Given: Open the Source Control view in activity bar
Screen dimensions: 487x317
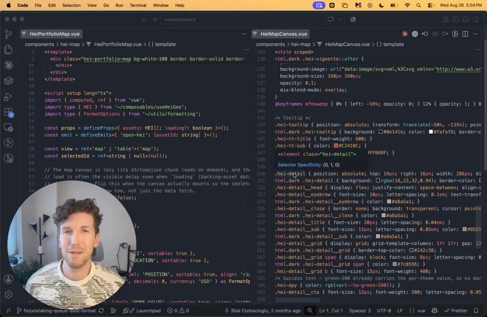Looking at the screenshot, I should coord(8,34).
